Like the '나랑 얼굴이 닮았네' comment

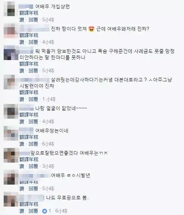point(22,122)
